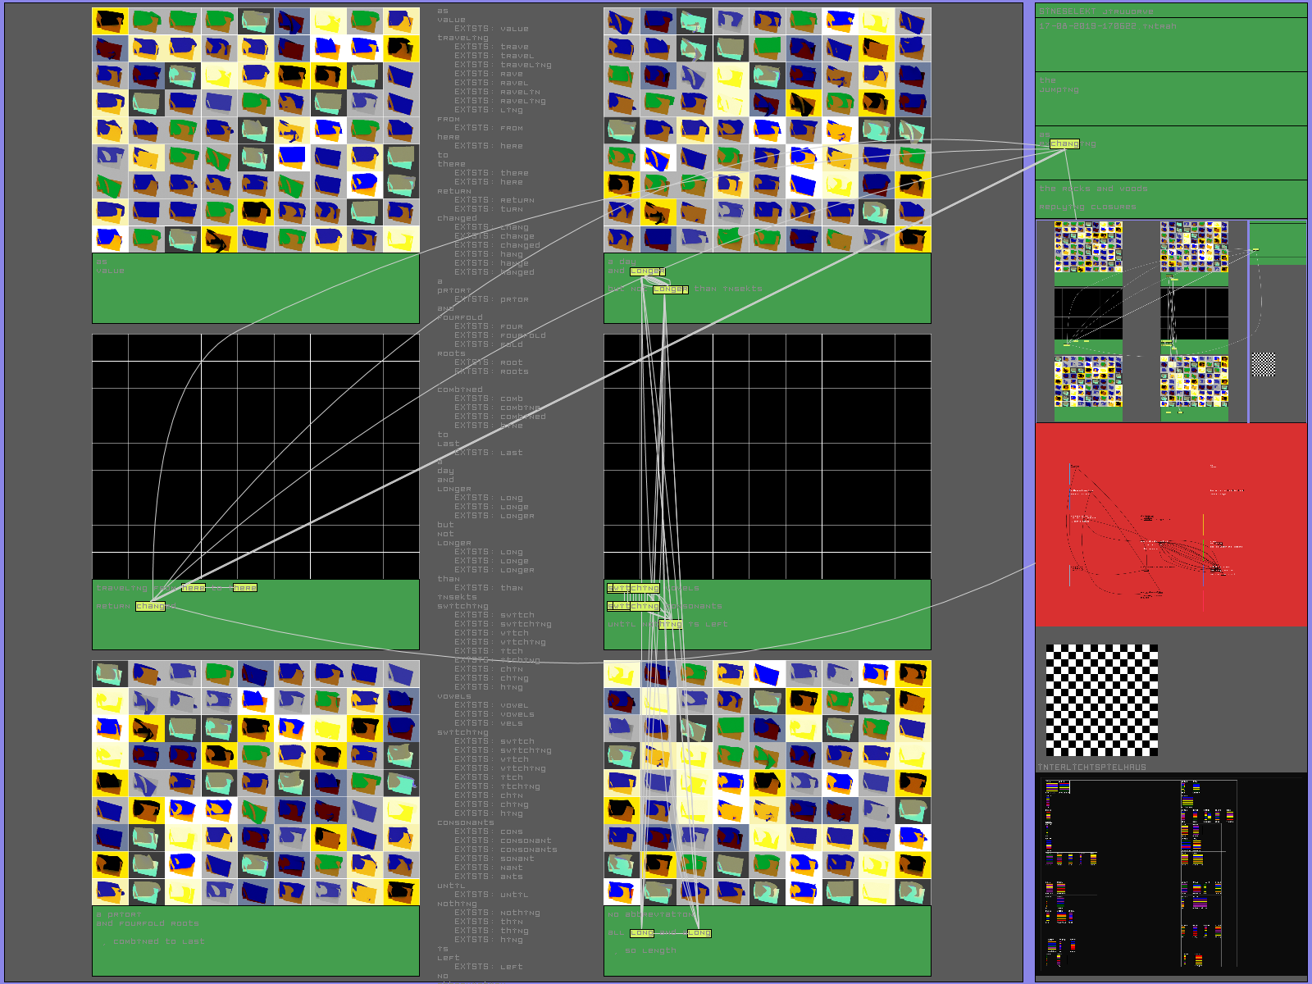Screen dimensions: 1312x984
Task: Select highlighted 'Longer' in 'and Longer' line
Action: click(647, 271)
